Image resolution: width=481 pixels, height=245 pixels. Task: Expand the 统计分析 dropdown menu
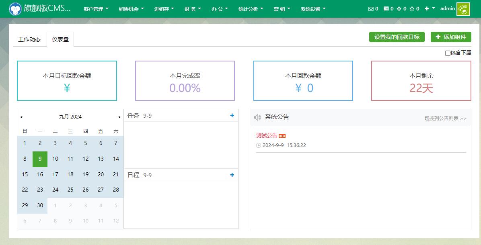251,9
